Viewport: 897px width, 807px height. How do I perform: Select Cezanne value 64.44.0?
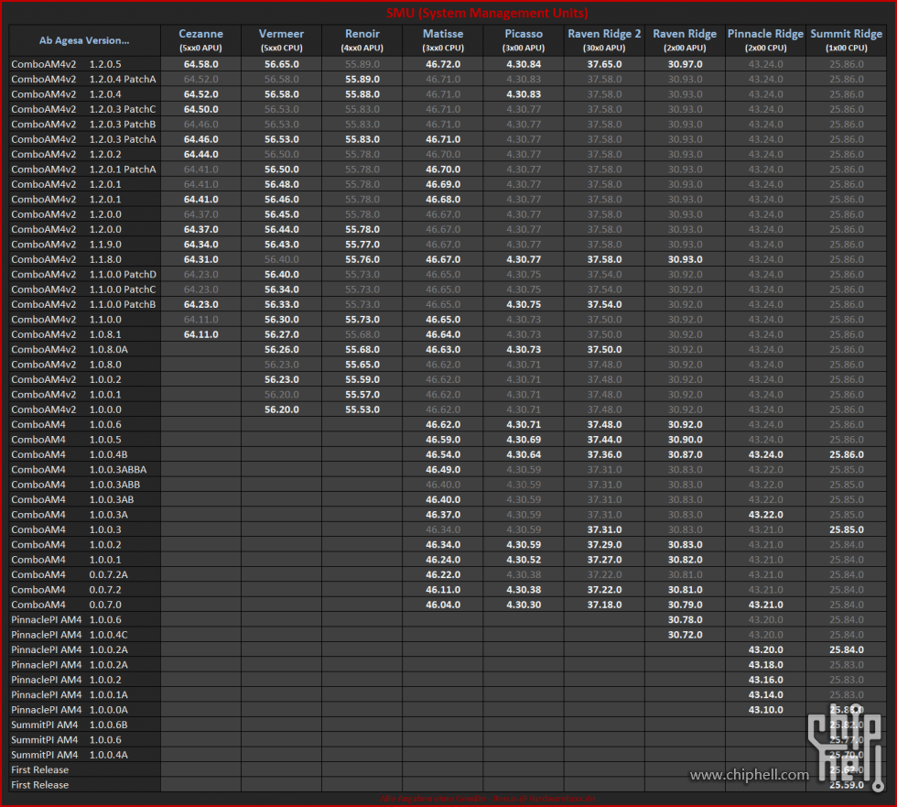[200, 154]
